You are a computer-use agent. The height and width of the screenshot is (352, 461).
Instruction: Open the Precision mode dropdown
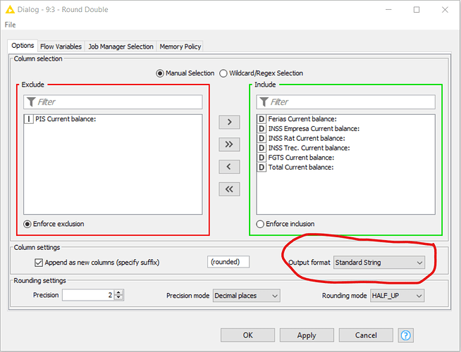(247, 296)
